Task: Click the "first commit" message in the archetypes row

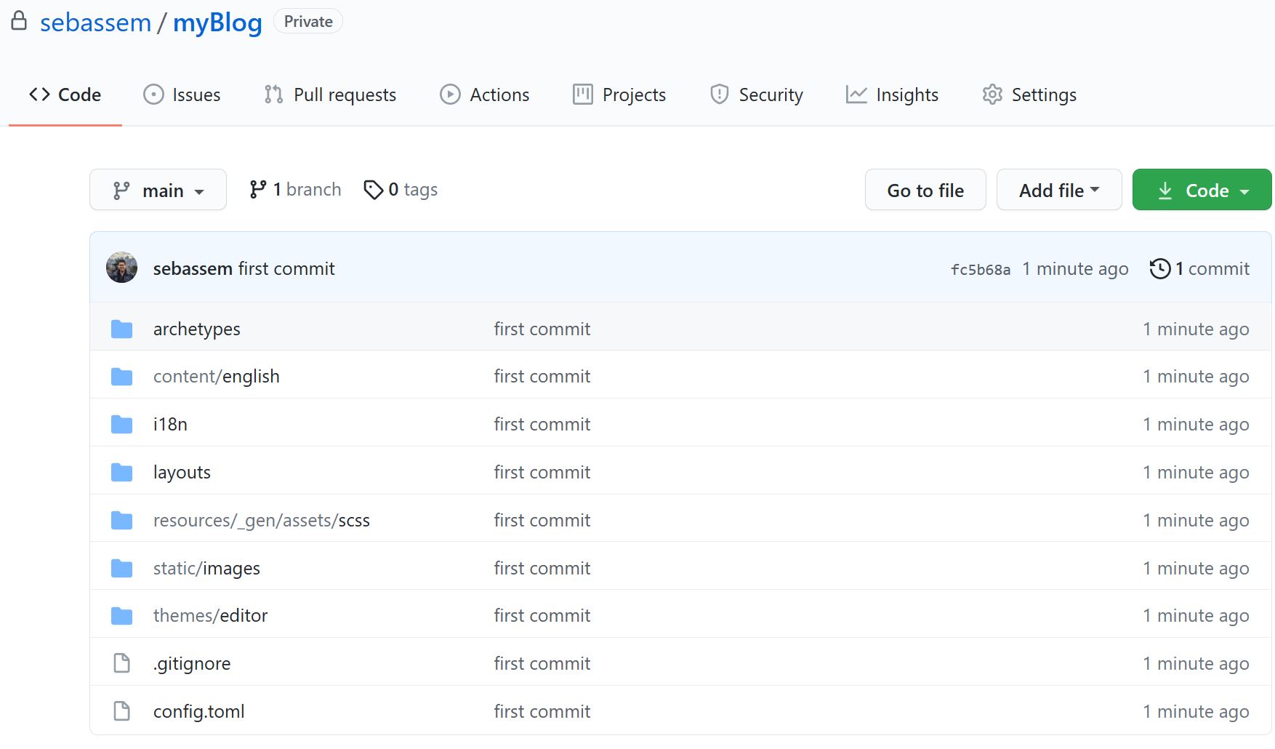Action: (x=542, y=329)
